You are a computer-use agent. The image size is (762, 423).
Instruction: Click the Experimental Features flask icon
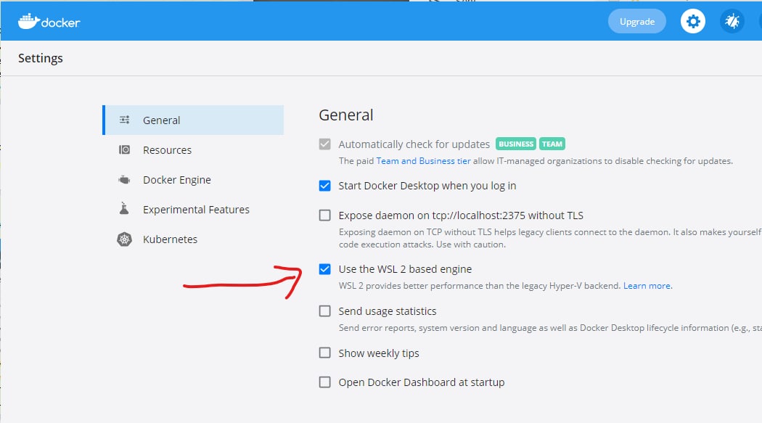[x=124, y=209]
